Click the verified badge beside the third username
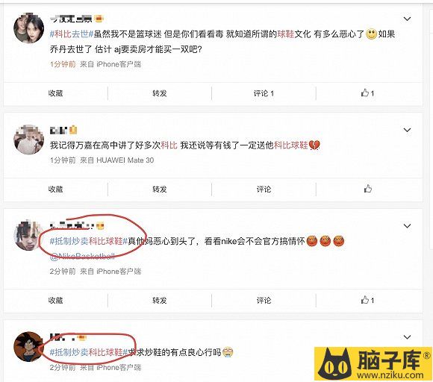This screenshot has width=433, height=382. pyautogui.click(x=100, y=226)
